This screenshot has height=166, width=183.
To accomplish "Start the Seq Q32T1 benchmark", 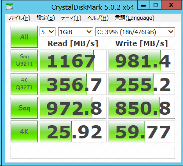I will (24, 60).
